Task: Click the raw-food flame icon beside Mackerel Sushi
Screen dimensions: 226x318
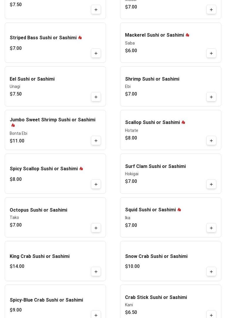Action: 188,35
